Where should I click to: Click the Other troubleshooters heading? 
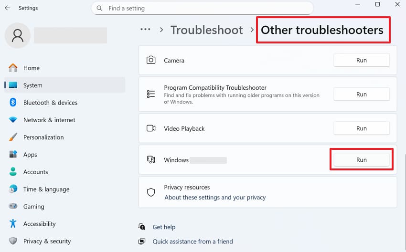tap(322, 30)
